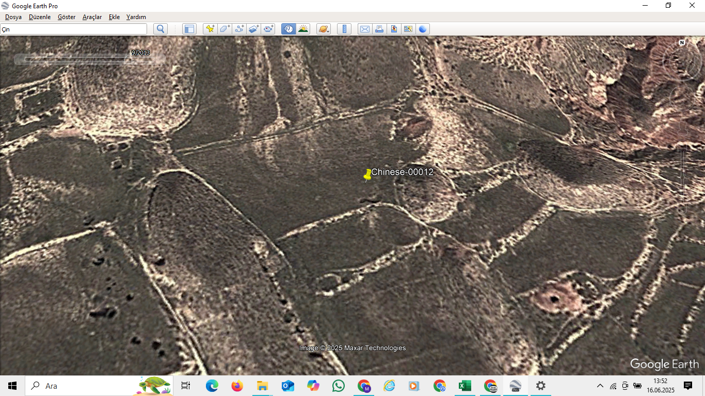705x396 pixels.
Task: Click the historical imagery time slider handle
Action: tap(127, 60)
